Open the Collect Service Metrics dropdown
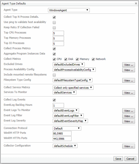The image size is (139, 164). point(73,88)
